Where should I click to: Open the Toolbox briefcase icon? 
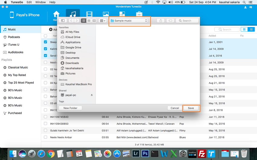[x=139, y=14]
